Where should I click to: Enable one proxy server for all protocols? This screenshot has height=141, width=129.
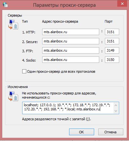(24, 71)
